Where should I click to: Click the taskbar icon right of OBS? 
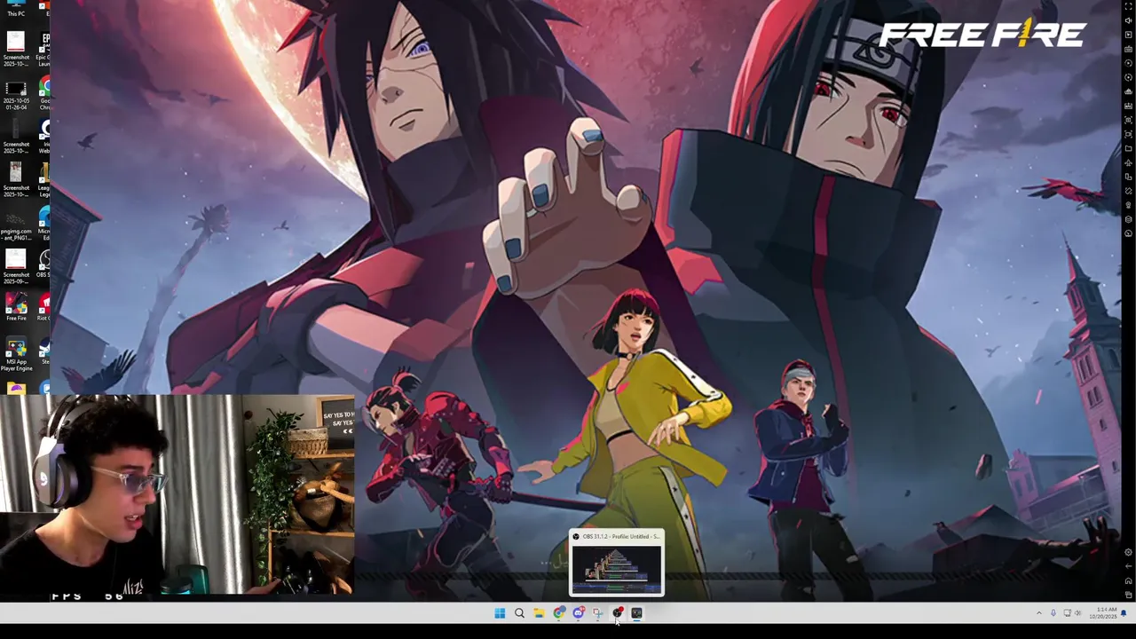click(x=636, y=612)
